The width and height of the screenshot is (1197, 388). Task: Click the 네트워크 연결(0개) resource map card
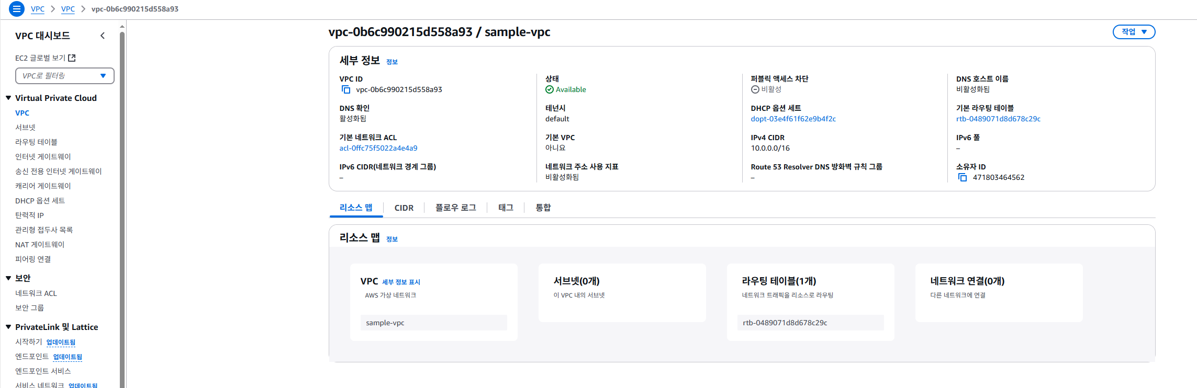click(999, 293)
